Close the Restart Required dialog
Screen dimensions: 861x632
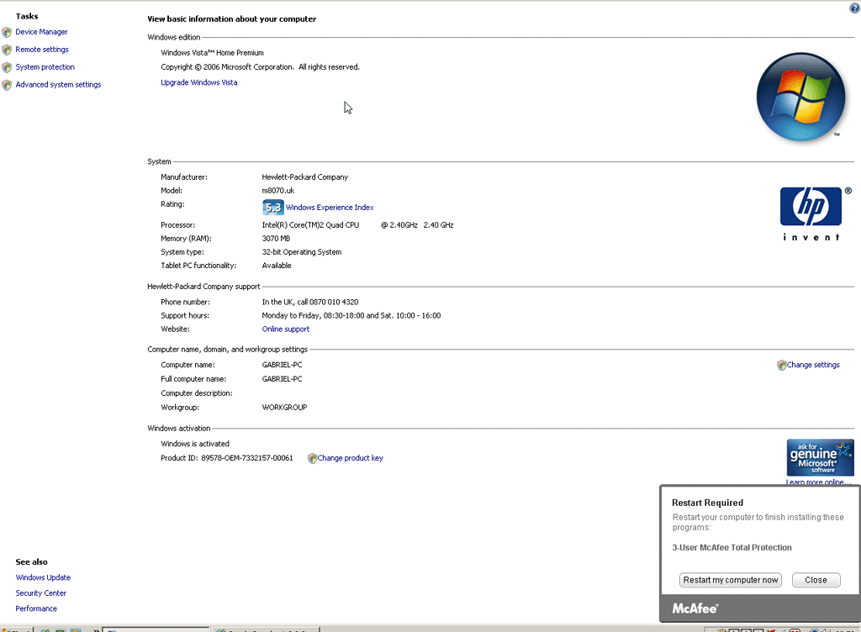point(815,580)
